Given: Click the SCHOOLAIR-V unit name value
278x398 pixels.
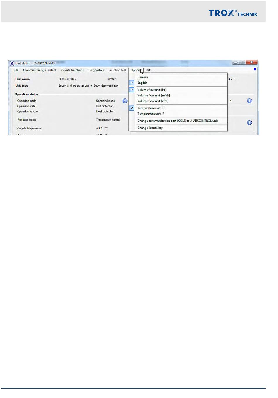Looking at the screenshot, I should pos(68,79).
